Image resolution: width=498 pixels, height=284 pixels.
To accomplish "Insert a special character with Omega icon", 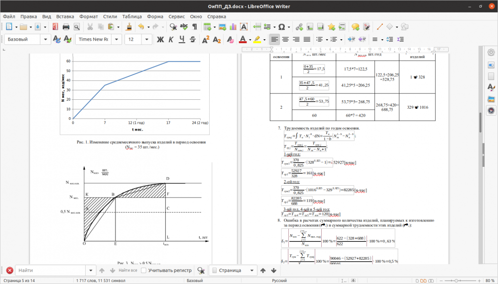I will [281, 27].
